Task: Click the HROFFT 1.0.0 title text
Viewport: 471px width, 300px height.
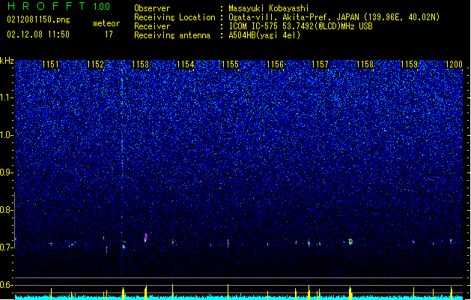Action: point(59,6)
